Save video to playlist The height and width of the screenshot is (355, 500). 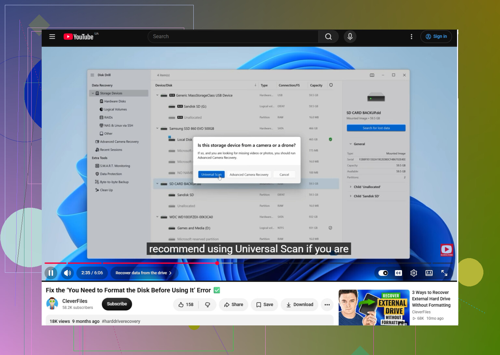[264, 305]
